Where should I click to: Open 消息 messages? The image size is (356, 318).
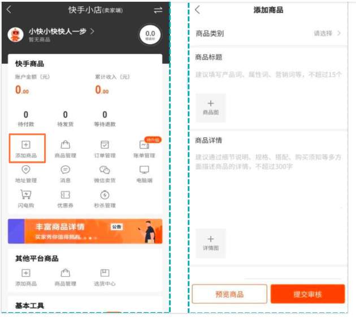point(66,174)
